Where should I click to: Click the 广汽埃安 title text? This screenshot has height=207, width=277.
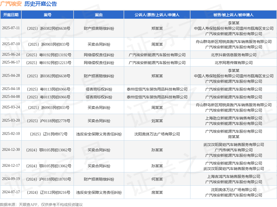click(x=11, y=4)
